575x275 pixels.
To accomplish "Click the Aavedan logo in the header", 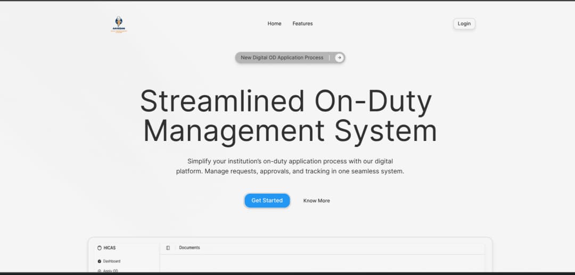I will 119,24.
